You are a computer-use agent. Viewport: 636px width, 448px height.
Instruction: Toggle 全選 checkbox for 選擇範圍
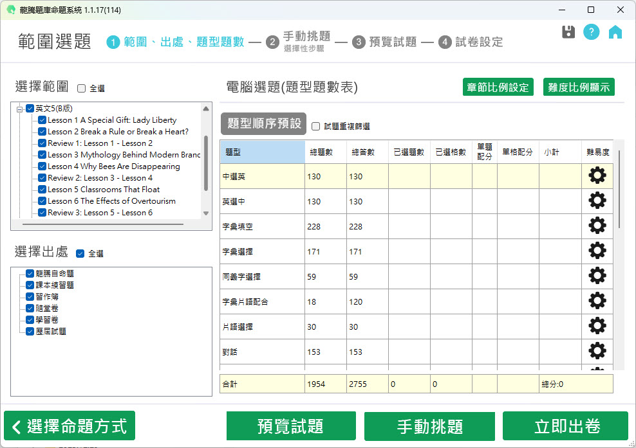click(82, 88)
